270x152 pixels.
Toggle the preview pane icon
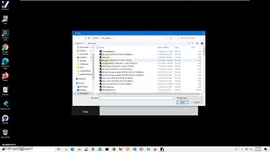(197, 43)
